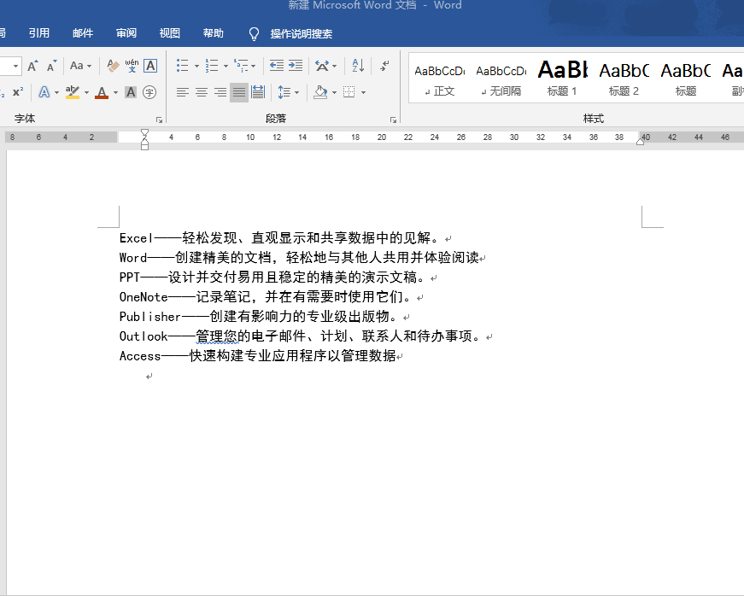744x596 pixels.
Task: Switch to the 审阅 ribbon tab
Action: [x=126, y=33]
